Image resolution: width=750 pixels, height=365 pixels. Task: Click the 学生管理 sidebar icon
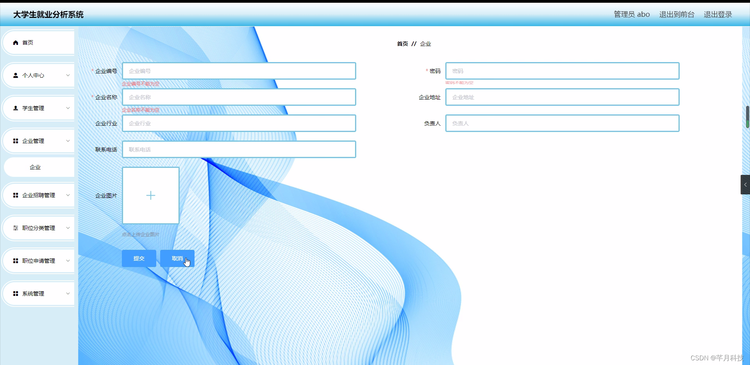16,108
